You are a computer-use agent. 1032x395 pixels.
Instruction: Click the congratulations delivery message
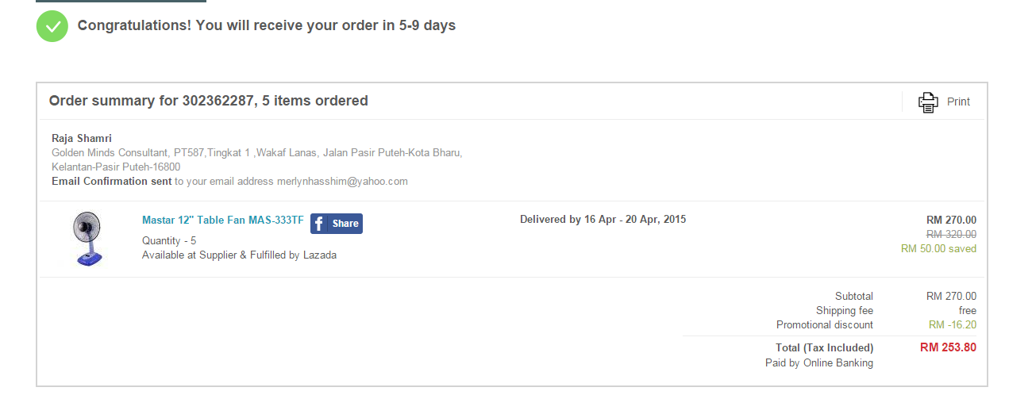267,25
